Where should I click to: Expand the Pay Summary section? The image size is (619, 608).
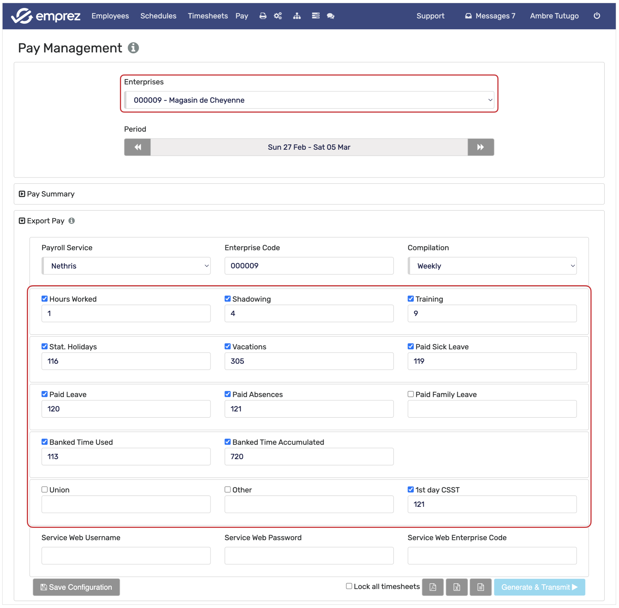47,194
